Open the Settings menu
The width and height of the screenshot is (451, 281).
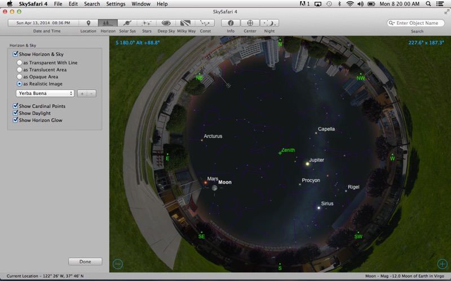tap(116, 4)
